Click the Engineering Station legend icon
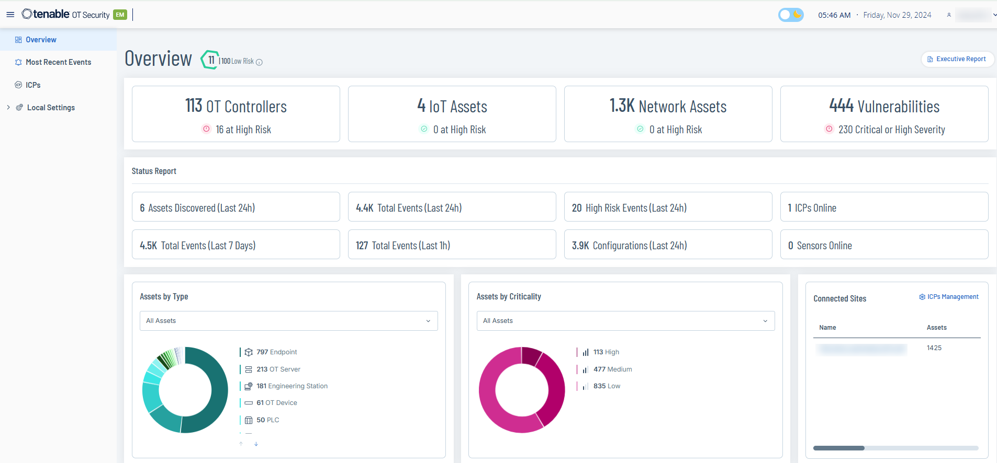 pos(249,386)
